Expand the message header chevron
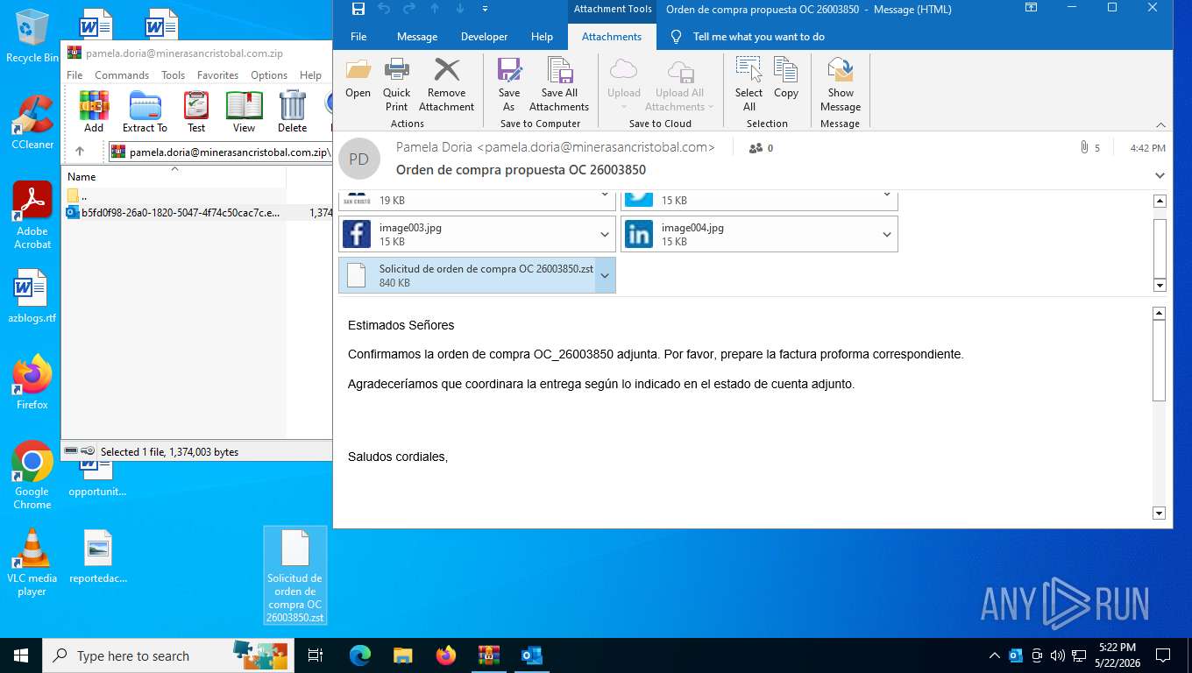 click(1160, 175)
